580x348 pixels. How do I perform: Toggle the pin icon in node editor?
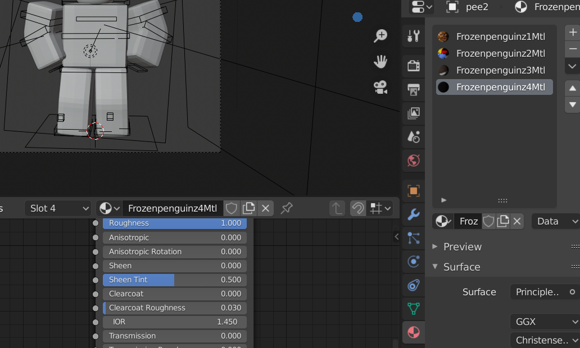[x=287, y=208]
